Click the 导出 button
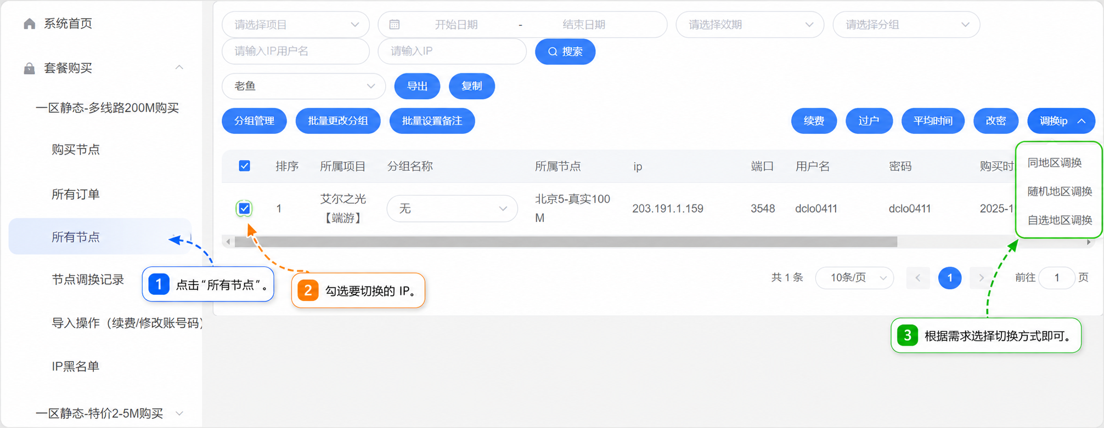 pyautogui.click(x=417, y=86)
